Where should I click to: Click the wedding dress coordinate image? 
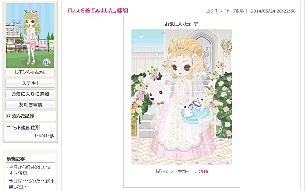pos(182,97)
